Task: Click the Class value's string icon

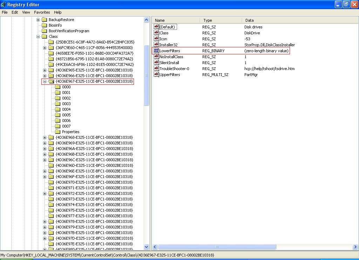Action: click(x=156, y=33)
